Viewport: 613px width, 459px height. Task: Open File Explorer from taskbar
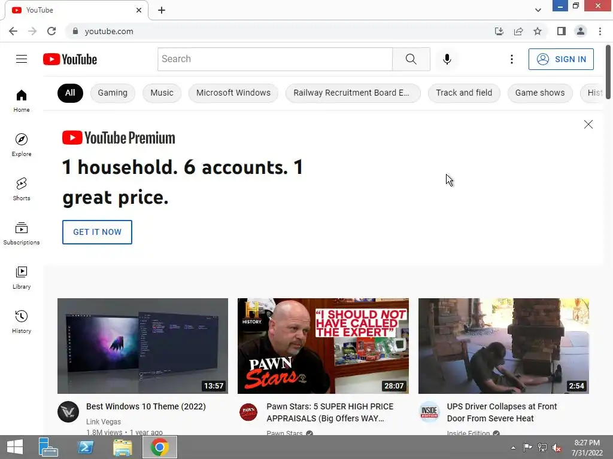point(122,447)
